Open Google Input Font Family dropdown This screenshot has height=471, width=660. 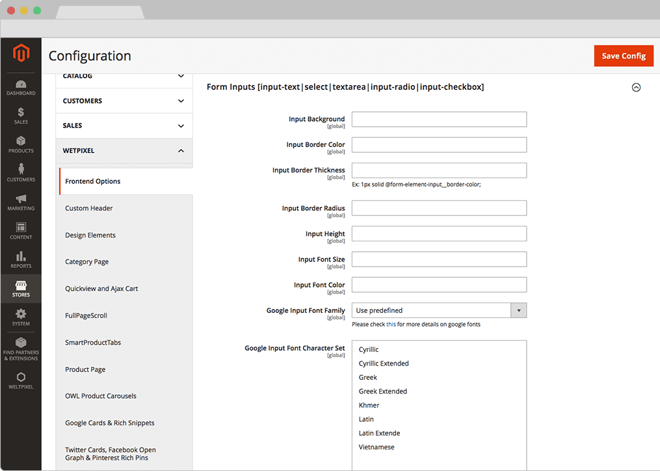tap(439, 310)
